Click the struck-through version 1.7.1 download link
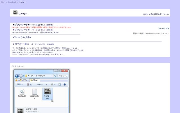Image resolution: width=180 pixels, height=113 pixels. click(x=33, y=25)
